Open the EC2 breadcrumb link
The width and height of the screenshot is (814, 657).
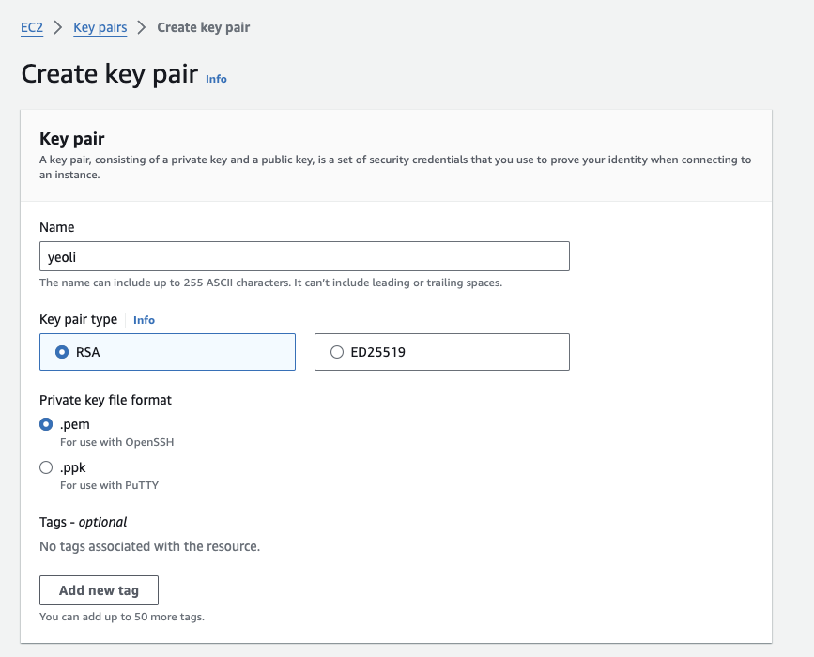click(32, 27)
